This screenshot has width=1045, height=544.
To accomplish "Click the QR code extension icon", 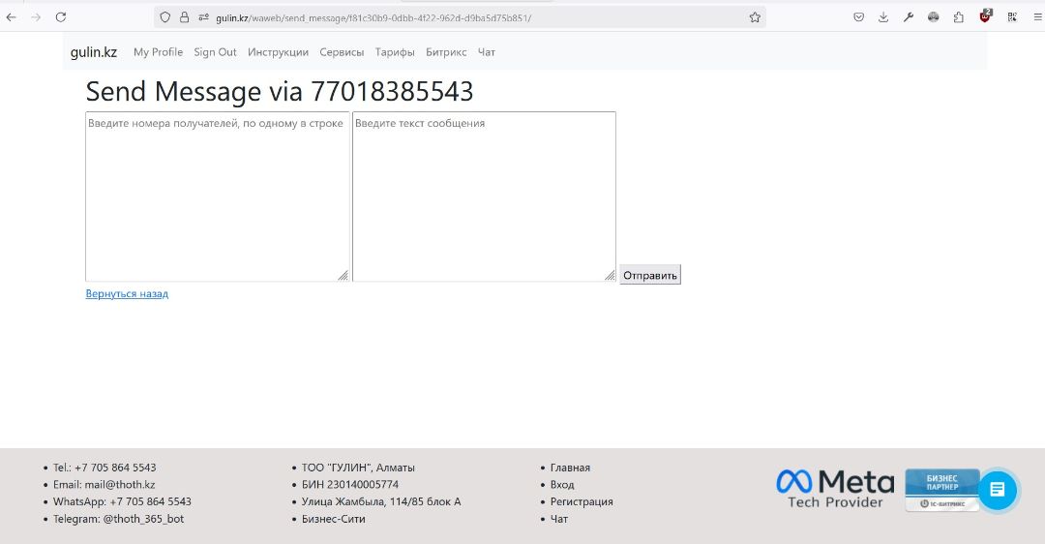I will coord(1012,17).
